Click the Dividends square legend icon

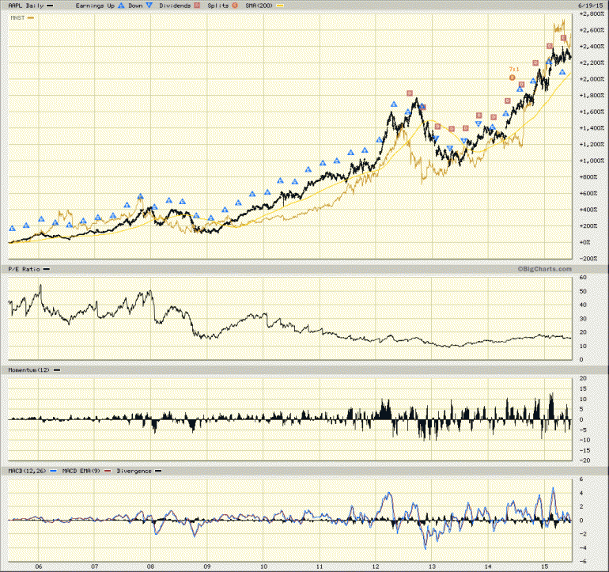click(197, 6)
